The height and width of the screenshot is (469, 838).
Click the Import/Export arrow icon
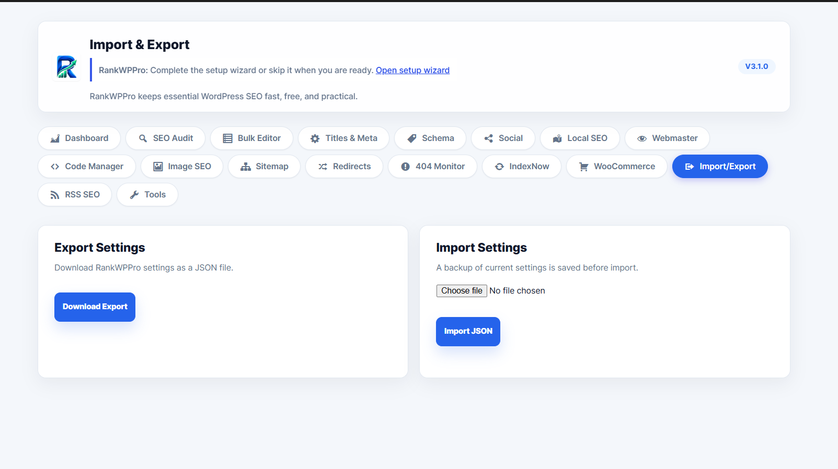(690, 167)
